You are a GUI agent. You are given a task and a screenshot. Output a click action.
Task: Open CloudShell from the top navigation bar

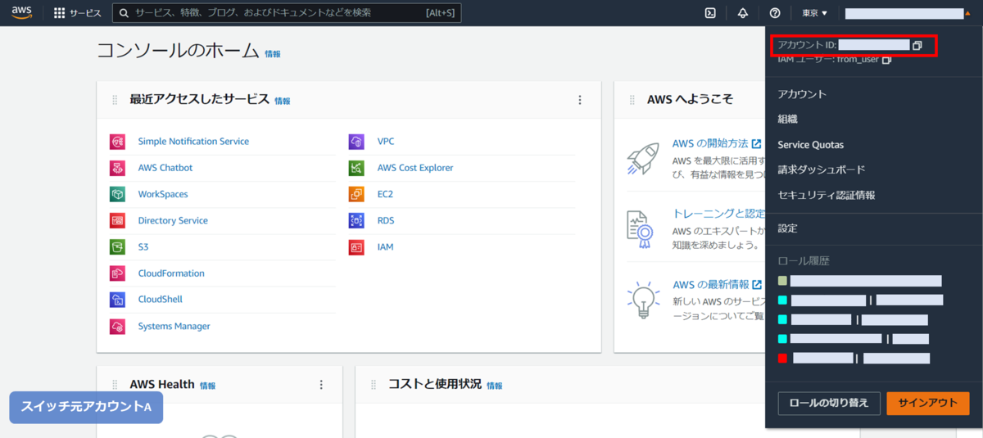coord(711,13)
